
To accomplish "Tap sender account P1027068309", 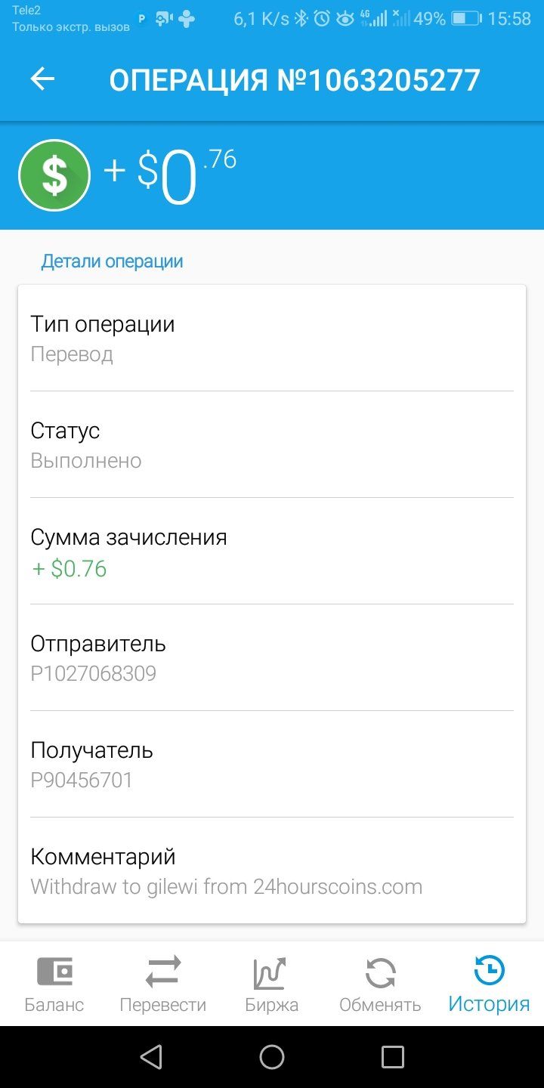I will coord(94,673).
